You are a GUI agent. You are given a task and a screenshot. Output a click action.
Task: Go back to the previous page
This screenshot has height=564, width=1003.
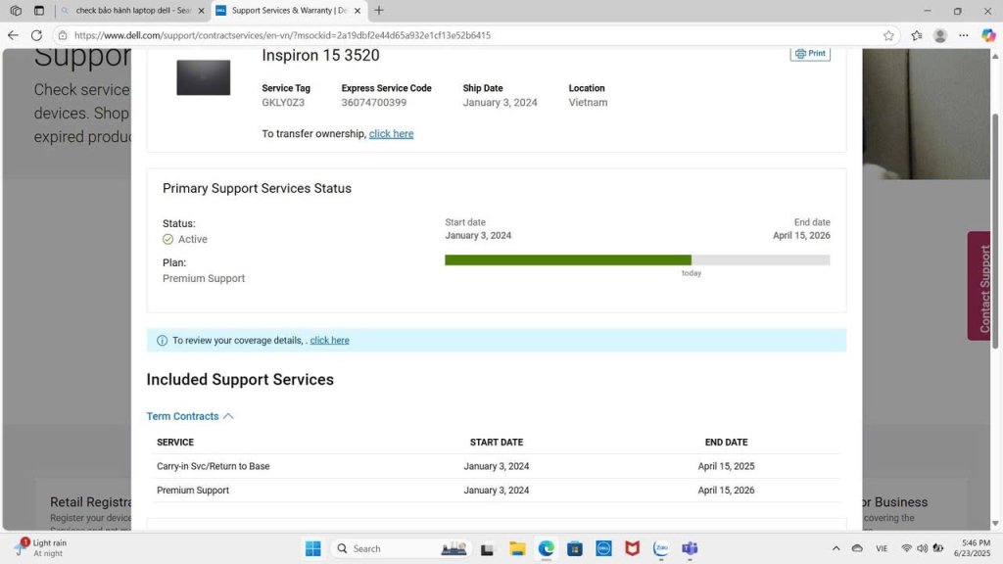tap(13, 35)
